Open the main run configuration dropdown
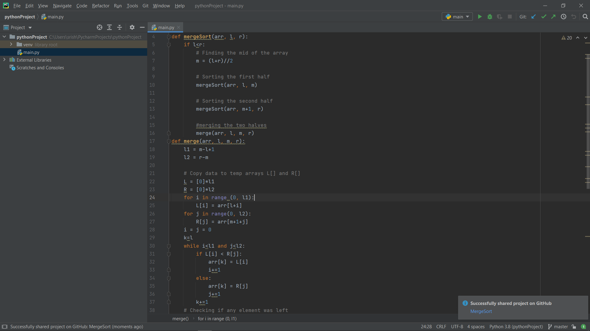The image size is (590, 331). point(457,17)
